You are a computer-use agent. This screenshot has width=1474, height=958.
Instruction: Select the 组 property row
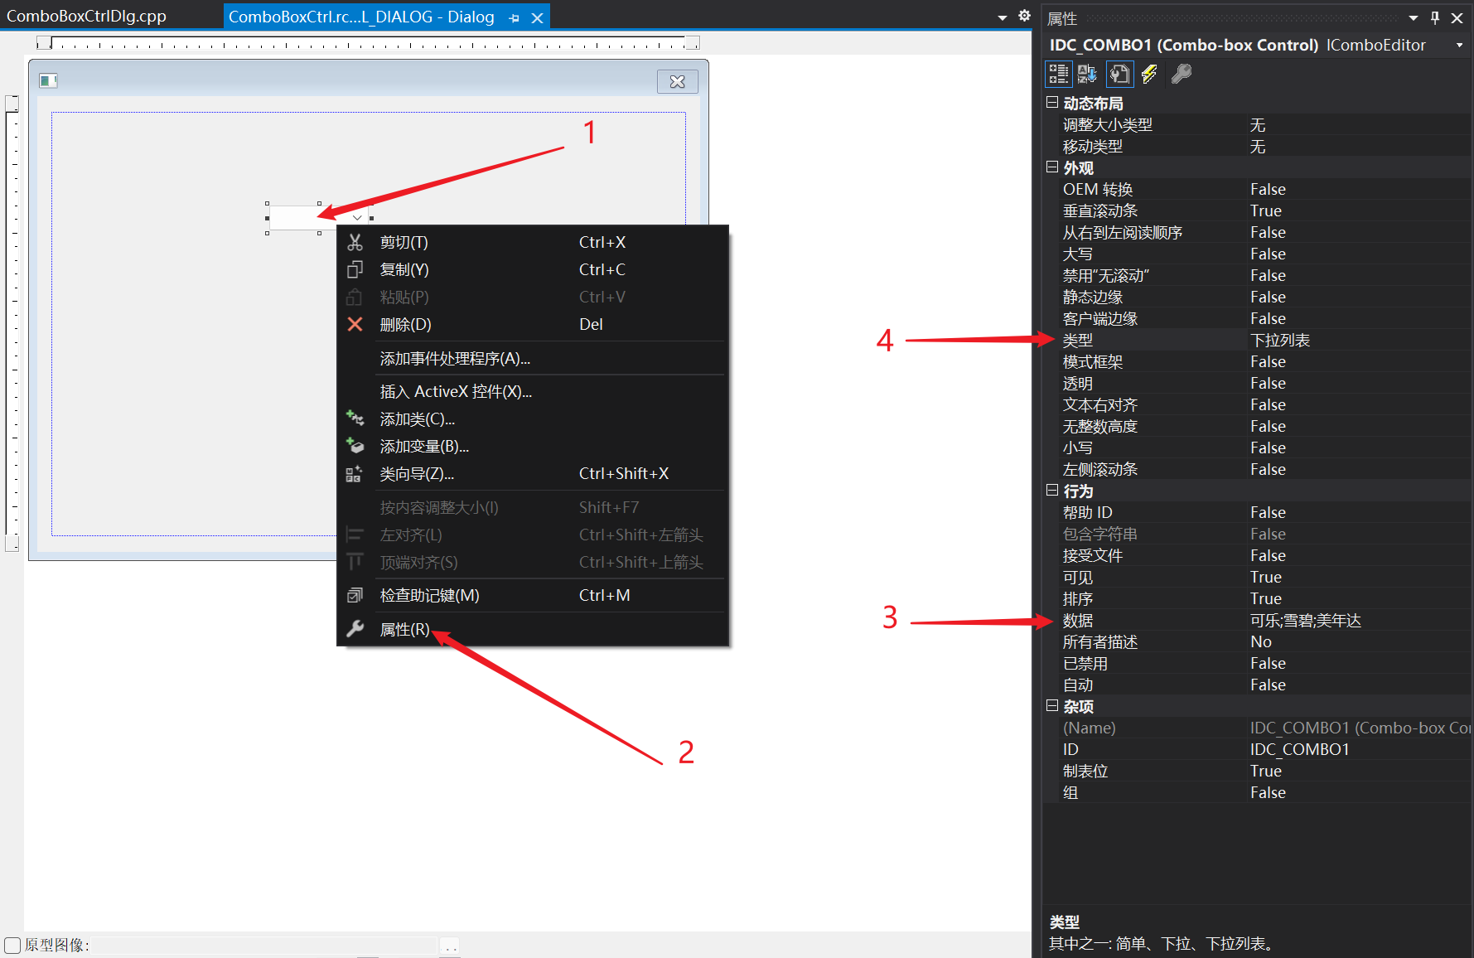(x=1257, y=792)
